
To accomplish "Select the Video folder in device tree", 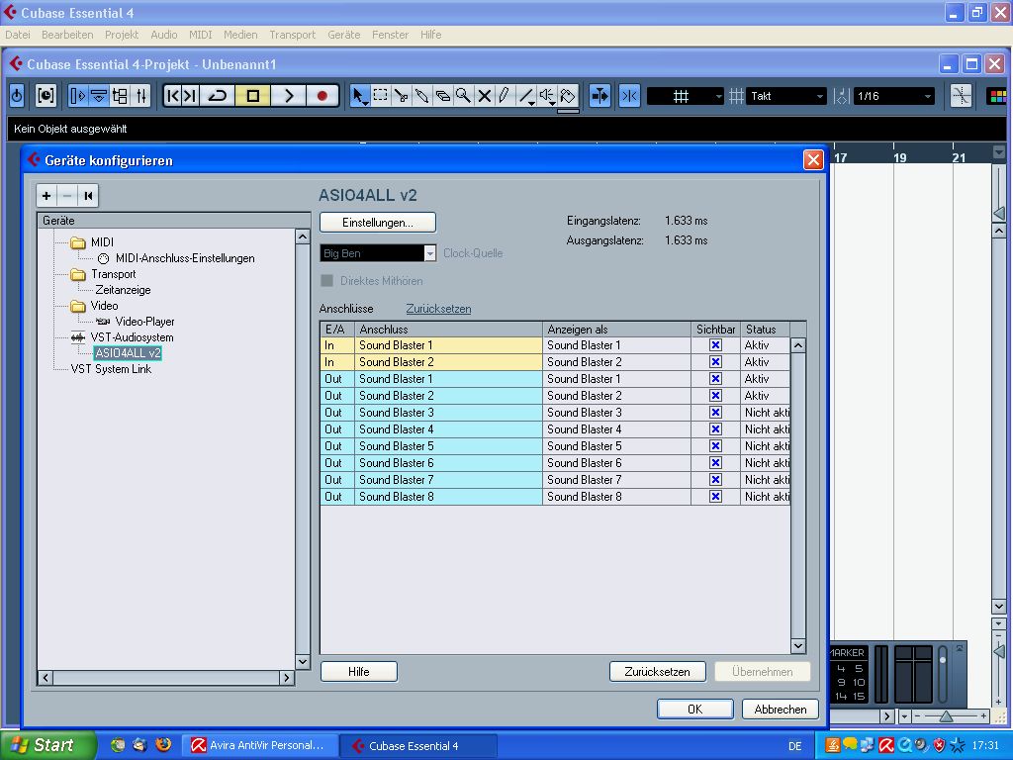I will tap(94, 306).
